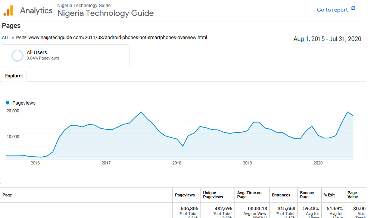Open the Aug 1, 2015 - Jul 31, 2020 date range
The image size is (368, 218).
pos(327,39)
